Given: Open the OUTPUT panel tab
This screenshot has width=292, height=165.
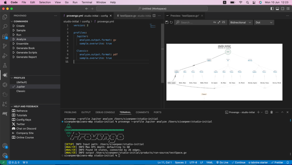Looking at the screenshot, I should pyautogui.click(x=86, y=112).
